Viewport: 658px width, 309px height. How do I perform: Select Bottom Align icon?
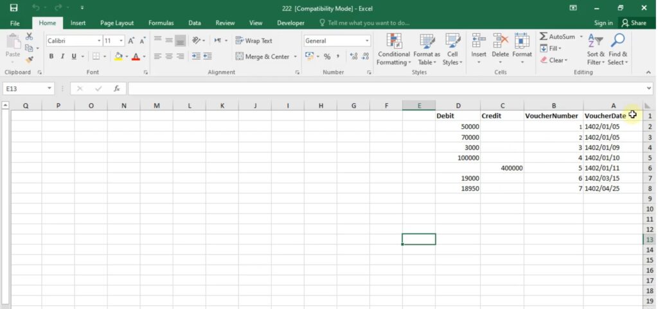pyautogui.click(x=181, y=40)
